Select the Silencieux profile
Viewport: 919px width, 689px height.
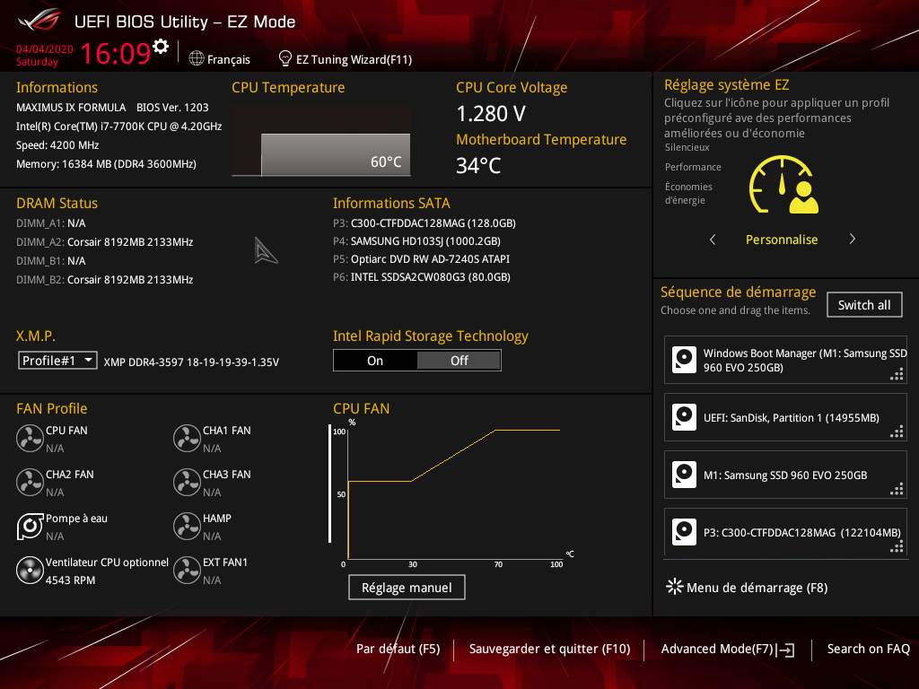pos(687,148)
